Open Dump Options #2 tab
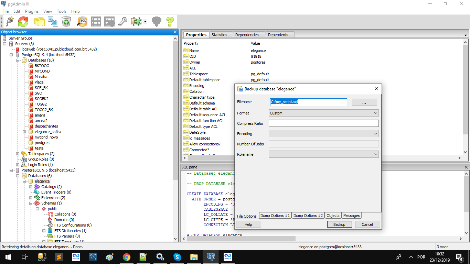This screenshot has height=264, width=470. [308, 216]
